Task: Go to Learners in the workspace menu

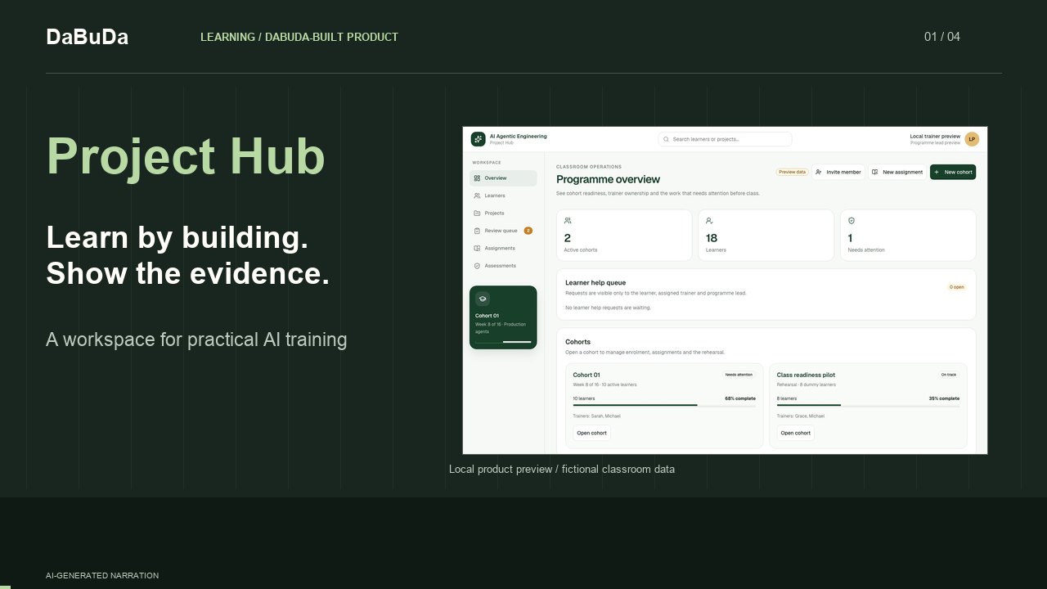Action: [503, 196]
